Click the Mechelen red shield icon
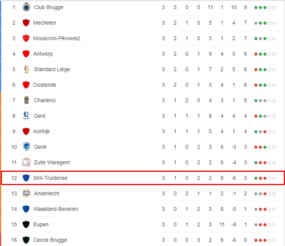 pyautogui.click(x=26, y=23)
